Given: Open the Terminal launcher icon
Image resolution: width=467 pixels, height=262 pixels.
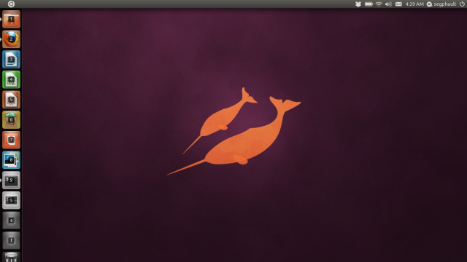Looking at the screenshot, I should (x=12, y=180).
